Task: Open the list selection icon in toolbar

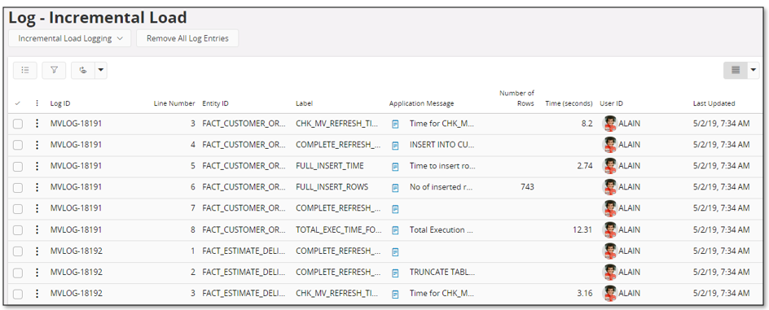Action: pyautogui.click(x=25, y=70)
